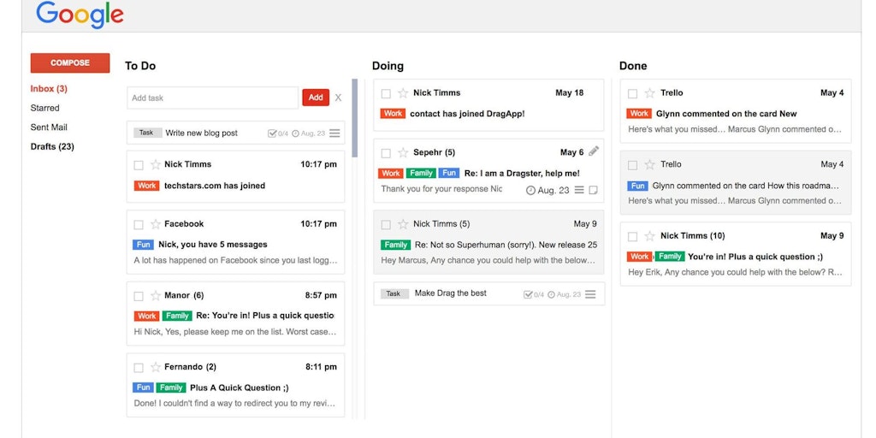Image resolution: width=876 pixels, height=438 pixels.
Task: Click the To Do column scrollbar
Action: pos(355,118)
